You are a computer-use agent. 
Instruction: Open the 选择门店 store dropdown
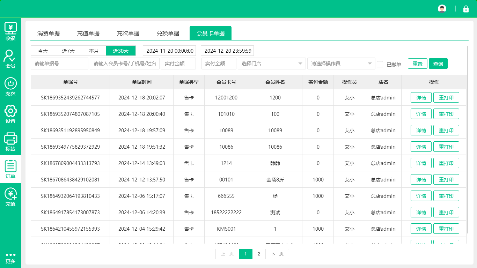(x=272, y=64)
